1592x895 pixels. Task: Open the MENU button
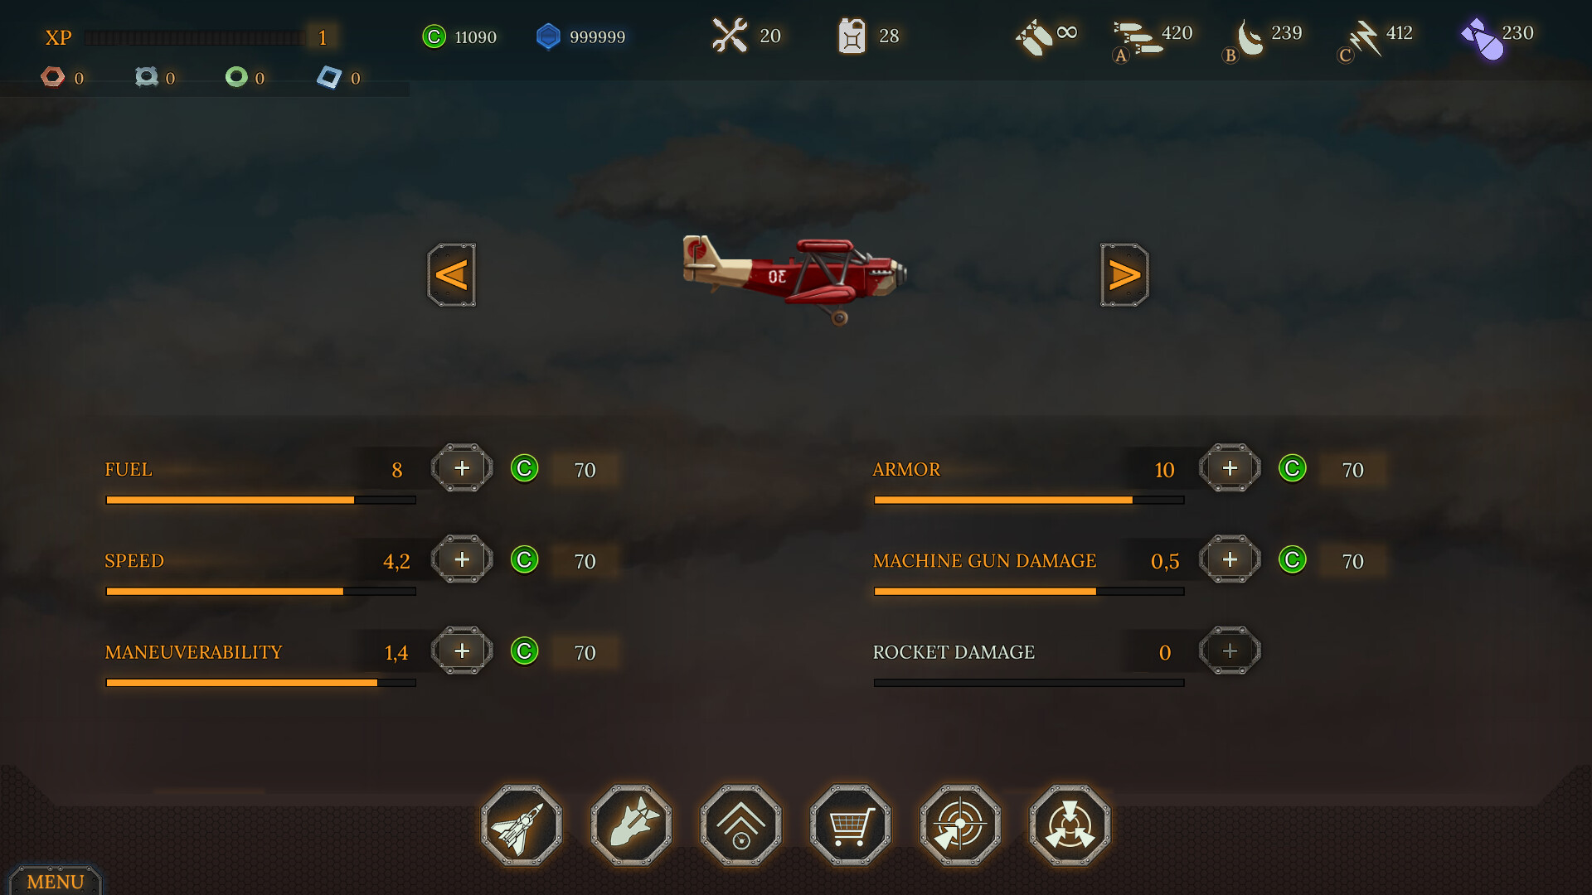[56, 881]
